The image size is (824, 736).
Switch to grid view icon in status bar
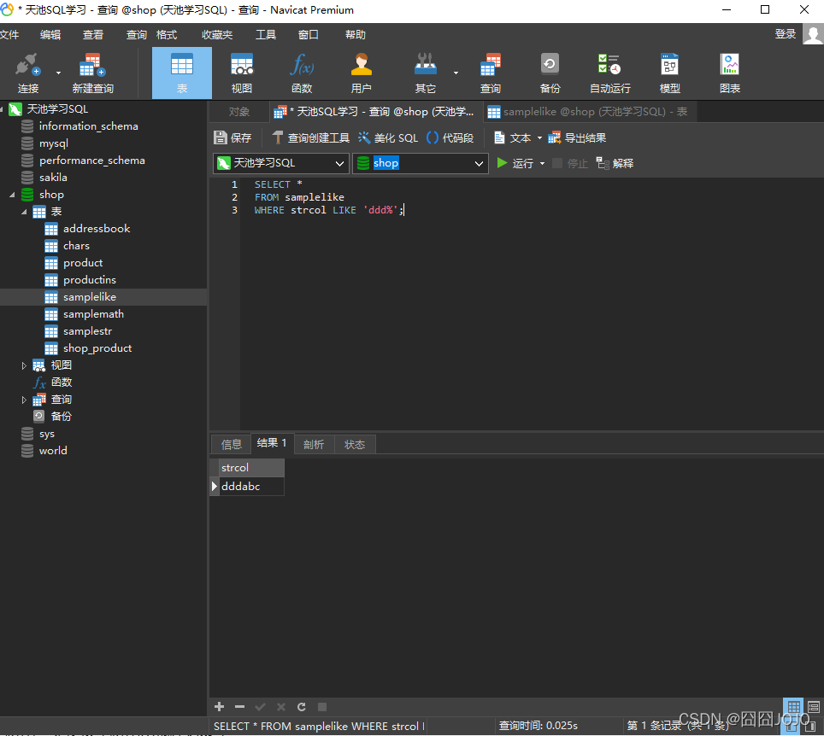793,706
